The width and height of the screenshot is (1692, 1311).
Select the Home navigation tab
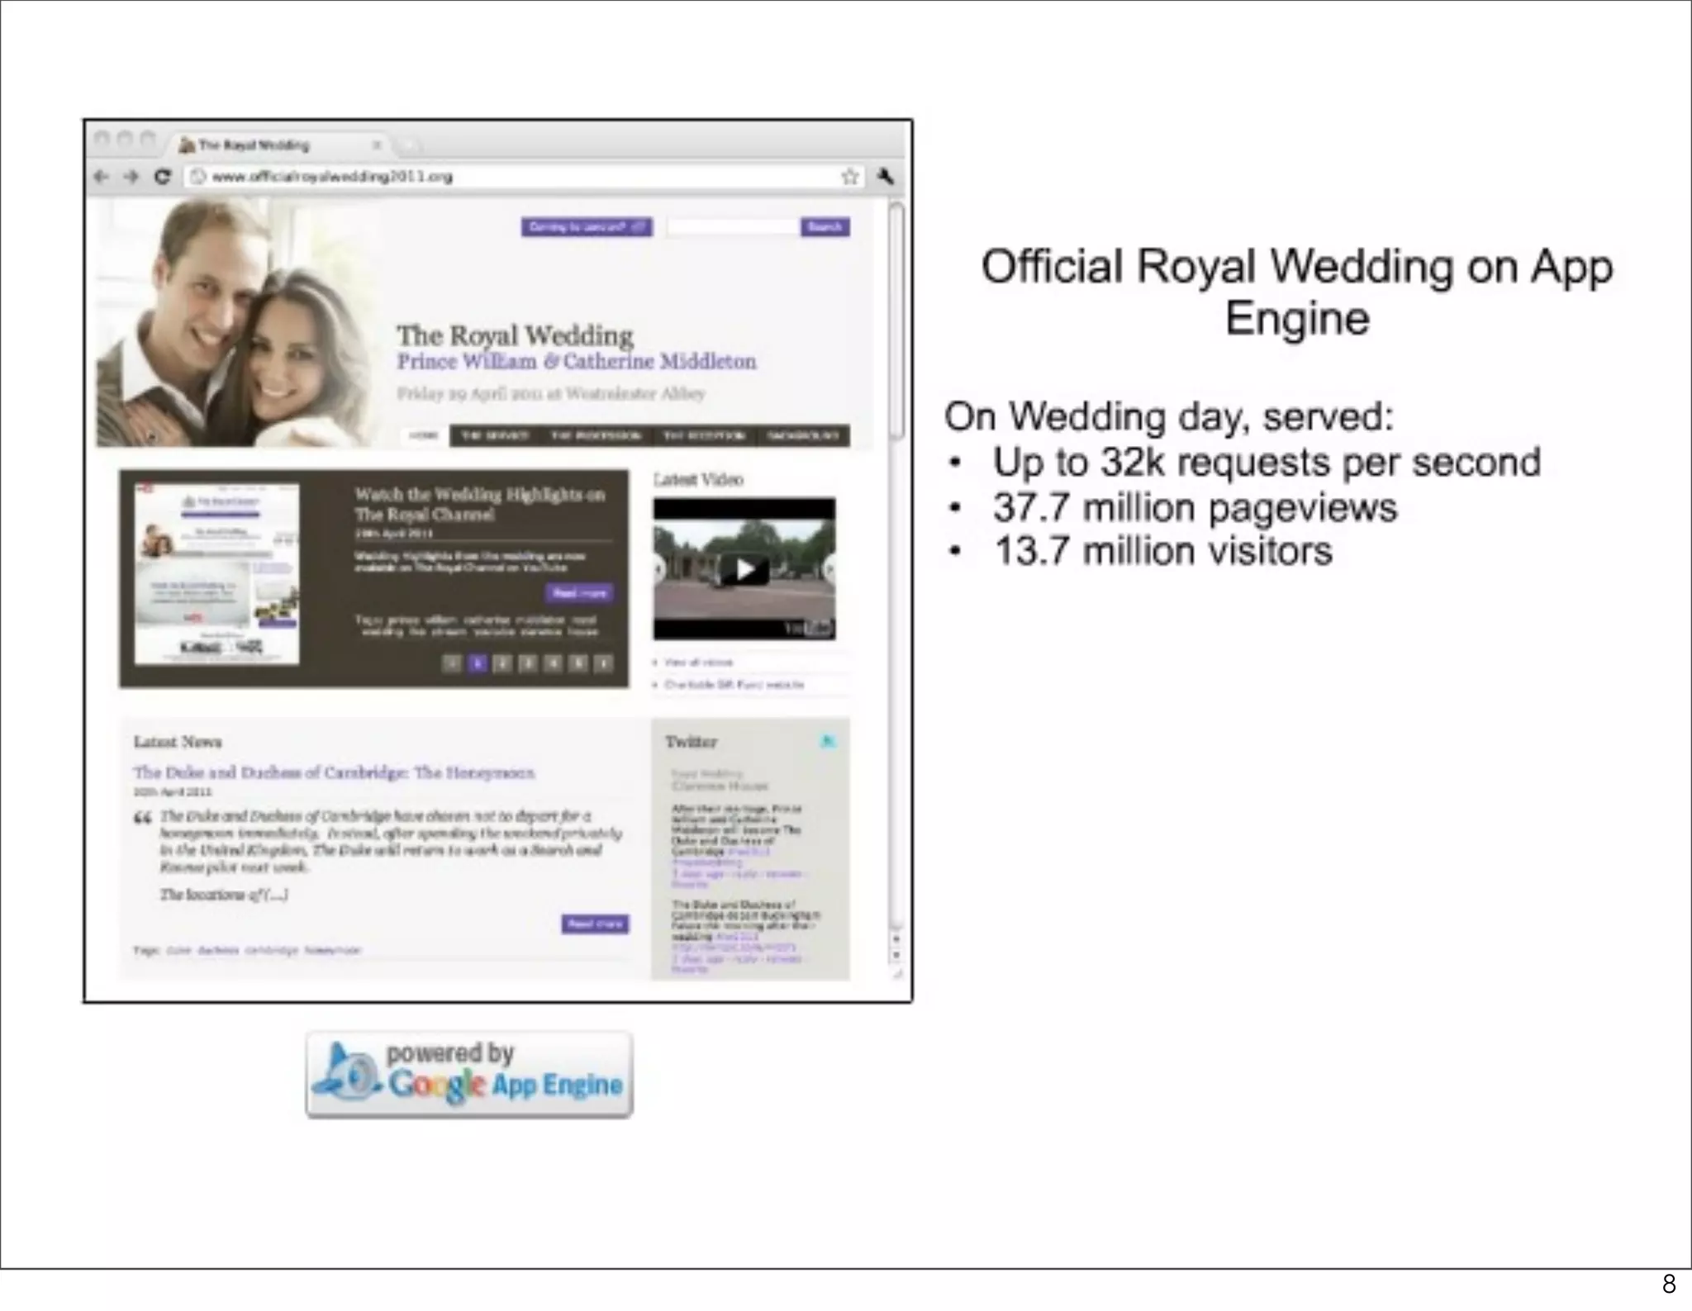(x=424, y=435)
